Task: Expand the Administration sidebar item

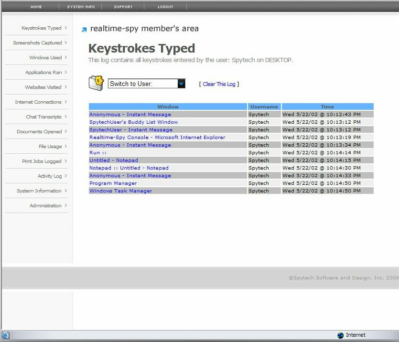Action: pyautogui.click(x=45, y=206)
